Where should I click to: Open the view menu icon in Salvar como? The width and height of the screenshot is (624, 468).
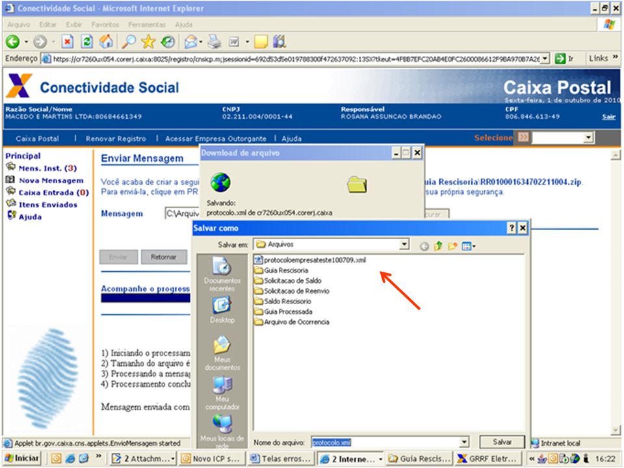pyautogui.click(x=469, y=246)
